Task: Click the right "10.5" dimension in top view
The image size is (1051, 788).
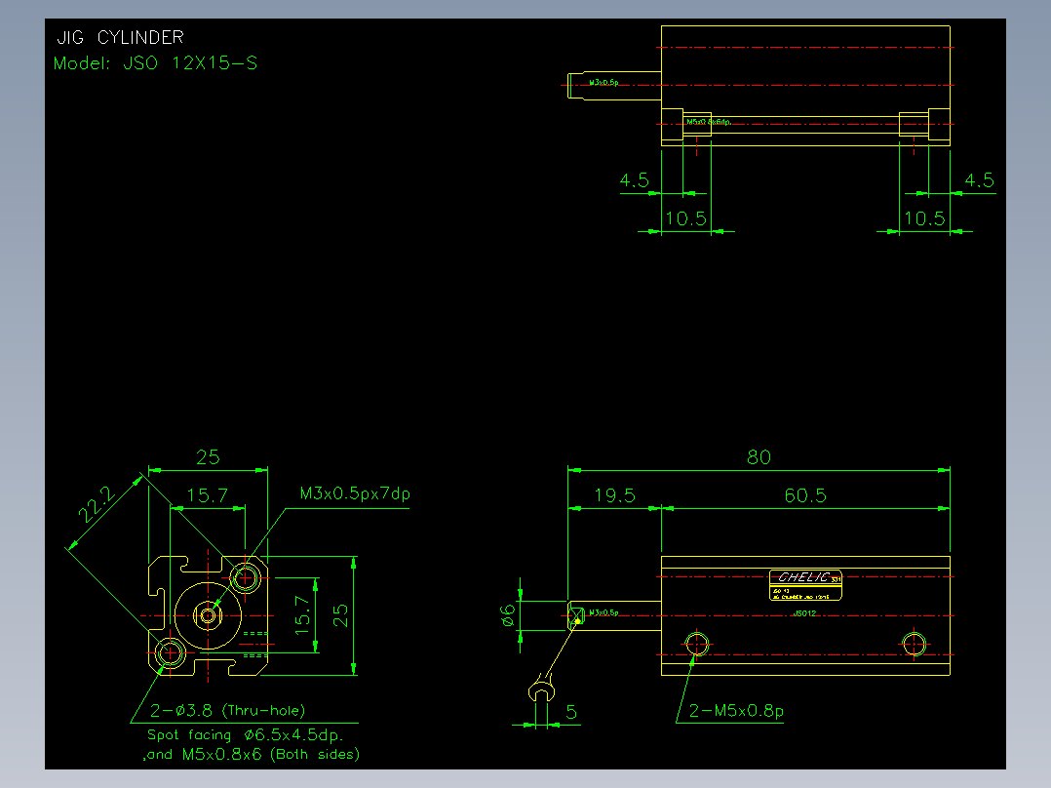Action: (x=924, y=218)
